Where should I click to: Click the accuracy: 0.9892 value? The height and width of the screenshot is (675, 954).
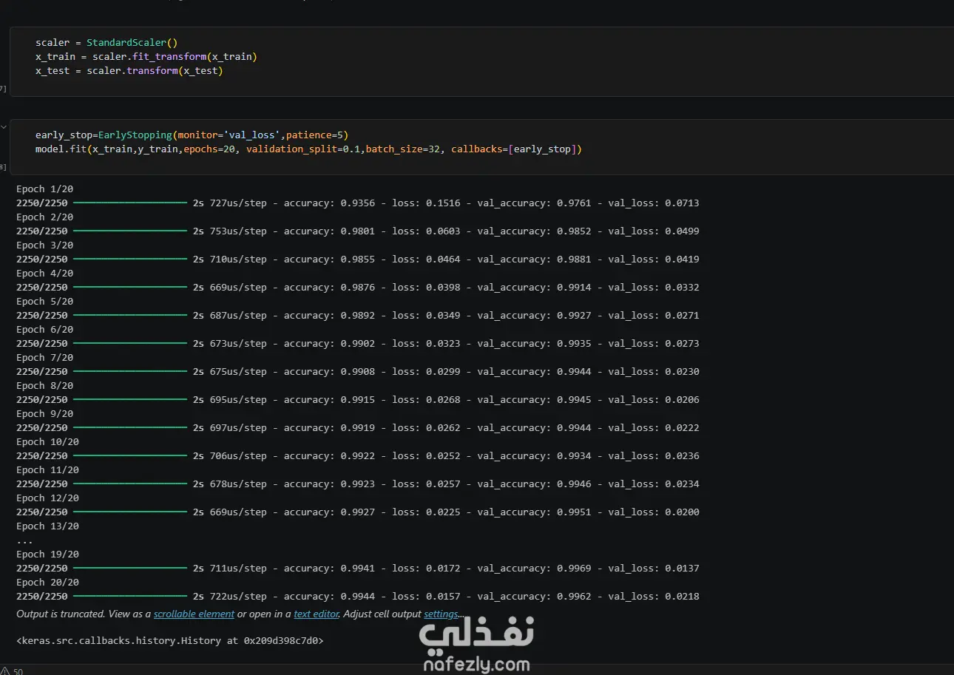(329, 316)
